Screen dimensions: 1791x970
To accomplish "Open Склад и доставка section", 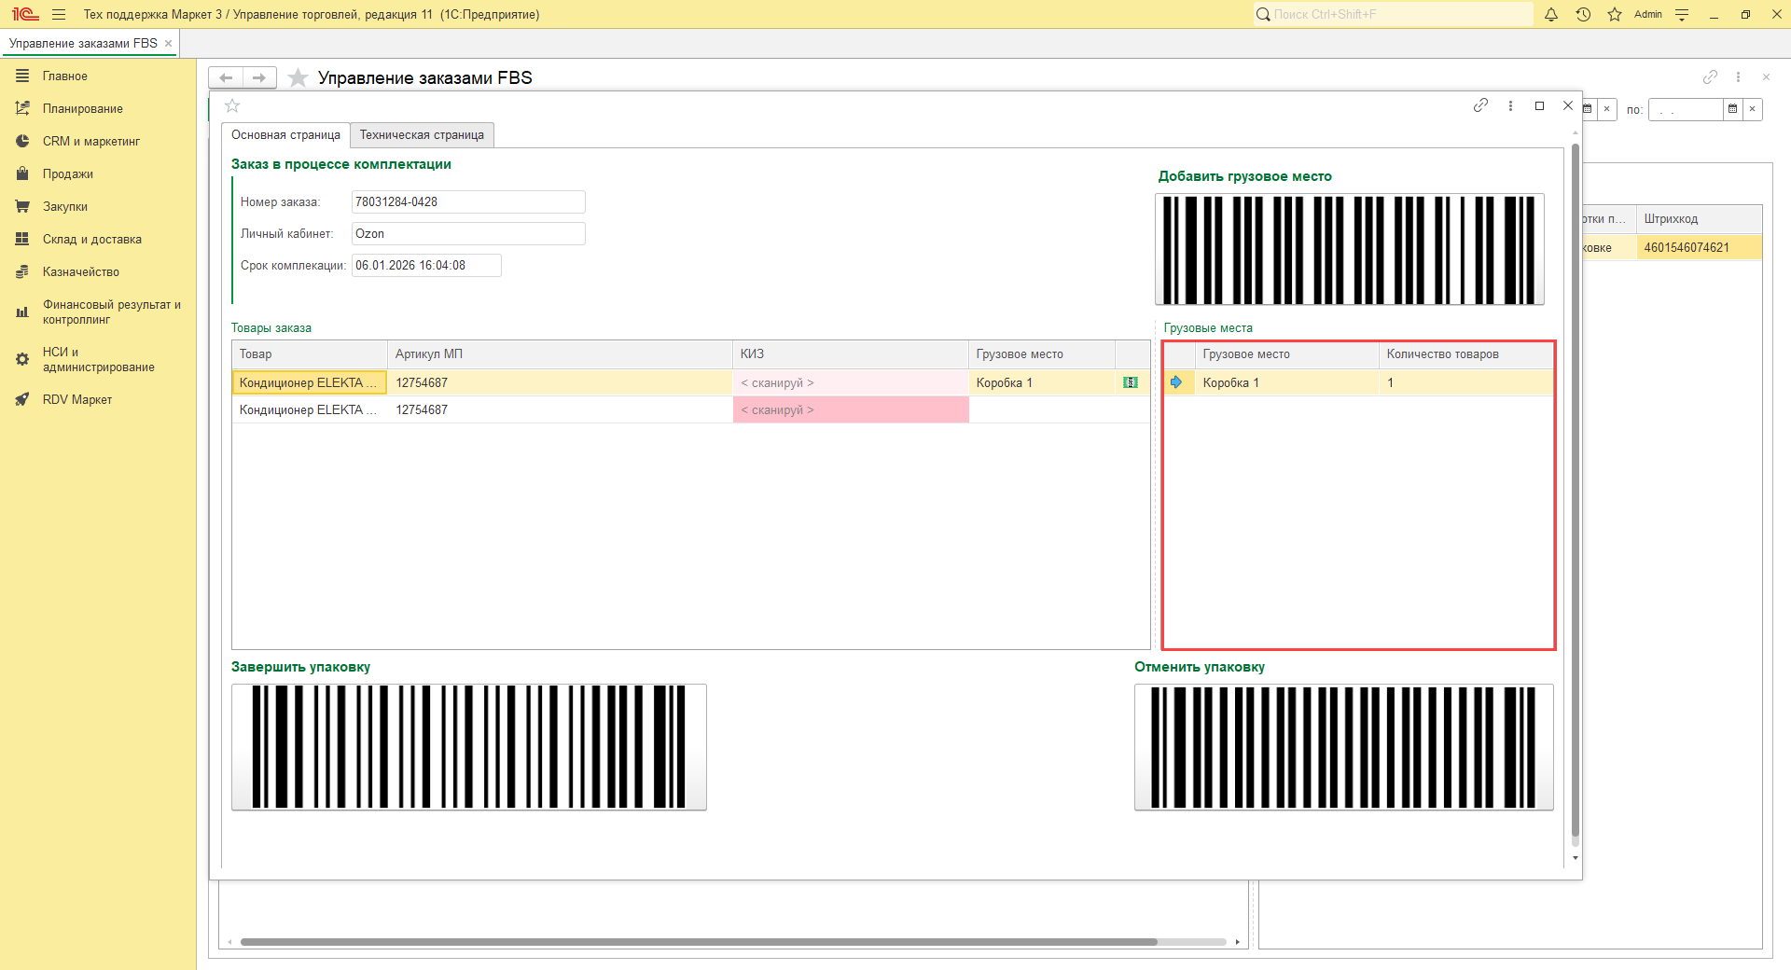I will point(91,240).
